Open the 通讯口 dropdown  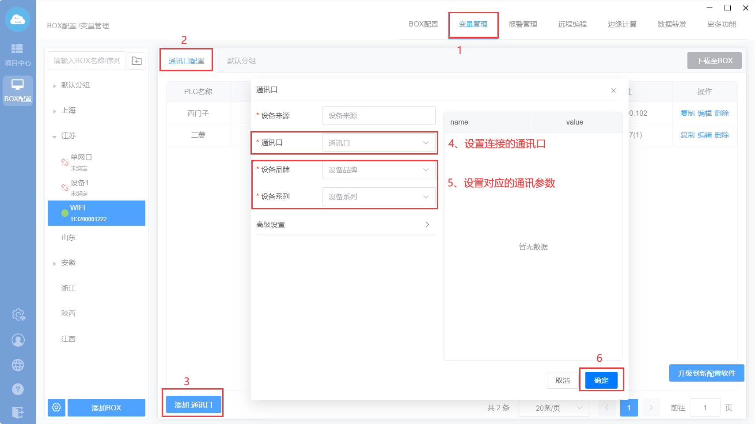(379, 143)
